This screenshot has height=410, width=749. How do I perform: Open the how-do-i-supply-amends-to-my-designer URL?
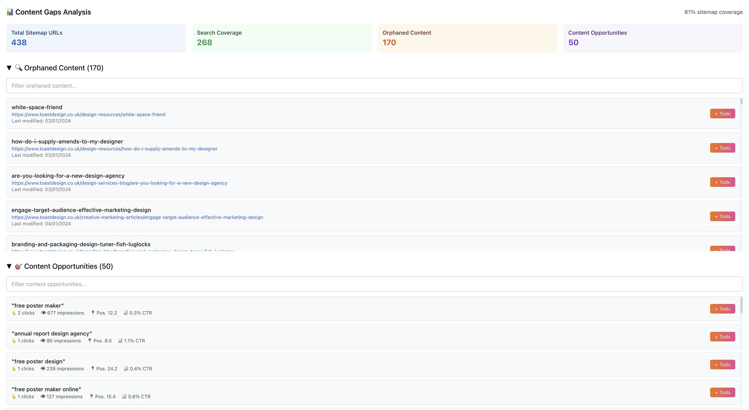click(114, 149)
